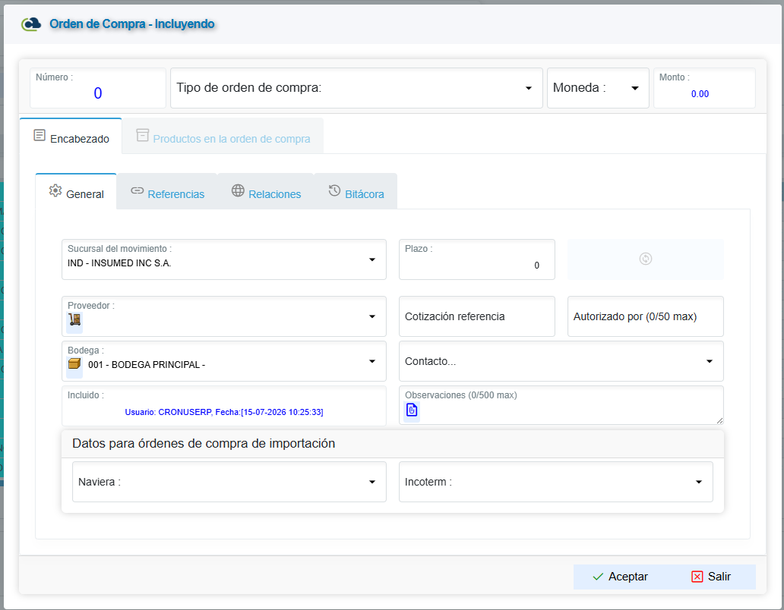Click the box icon in Bodega field
The image size is (784, 610).
click(74, 364)
